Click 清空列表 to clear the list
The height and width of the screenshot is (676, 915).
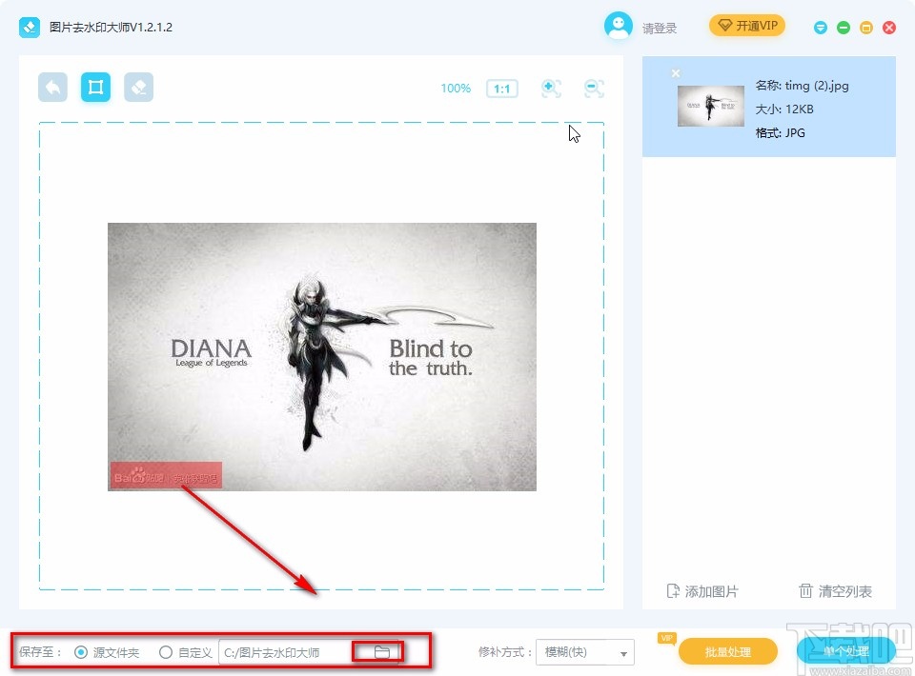835,591
